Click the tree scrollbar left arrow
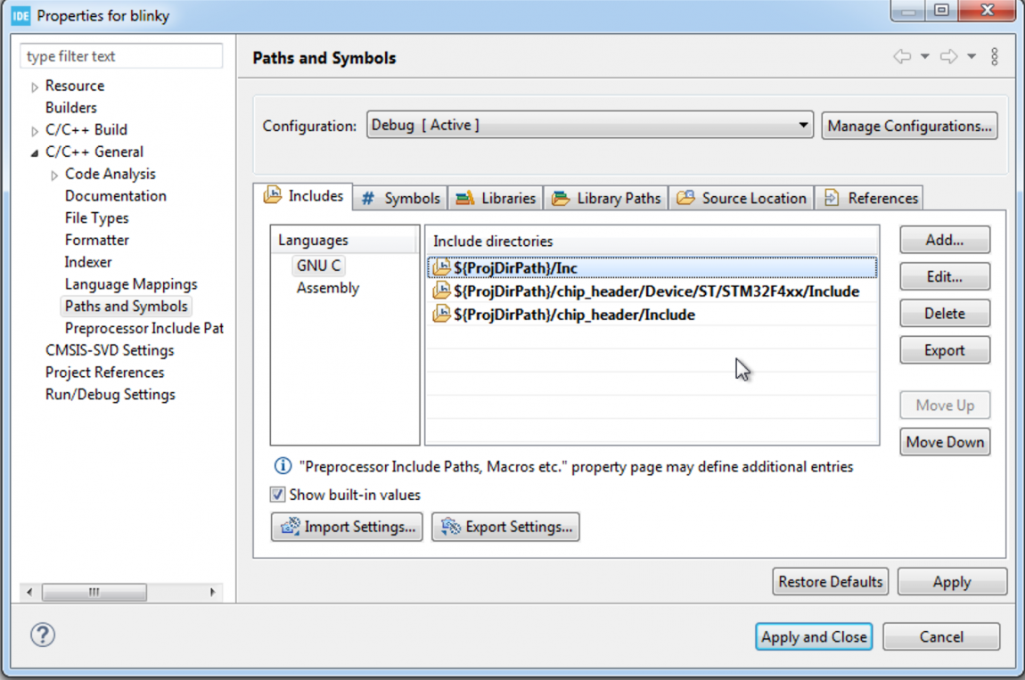The image size is (1025, 680). click(29, 592)
